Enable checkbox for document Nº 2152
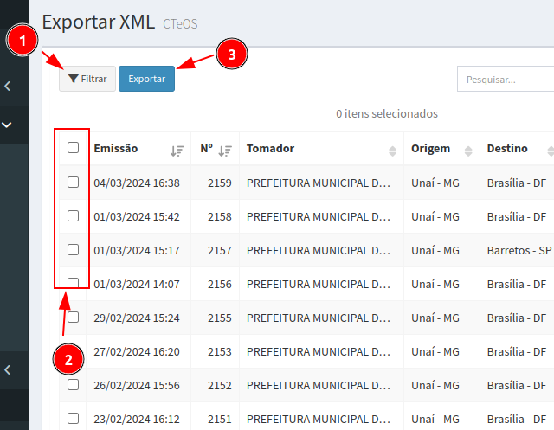This screenshot has width=554, height=430. click(x=74, y=385)
